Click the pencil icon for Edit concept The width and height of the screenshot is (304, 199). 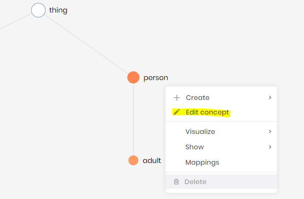tap(177, 112)
